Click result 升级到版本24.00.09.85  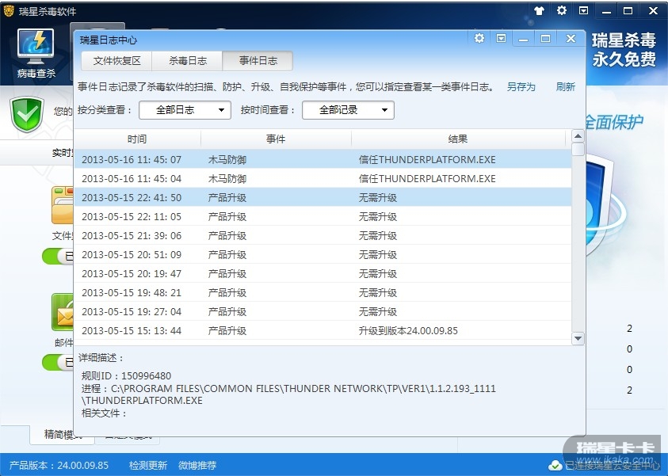[408, 331]
